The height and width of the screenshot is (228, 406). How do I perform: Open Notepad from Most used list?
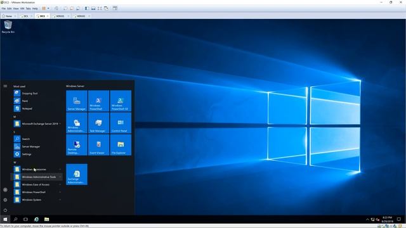pos(36,108)
